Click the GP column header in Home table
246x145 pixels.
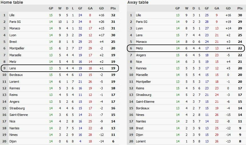coord(51,8)
